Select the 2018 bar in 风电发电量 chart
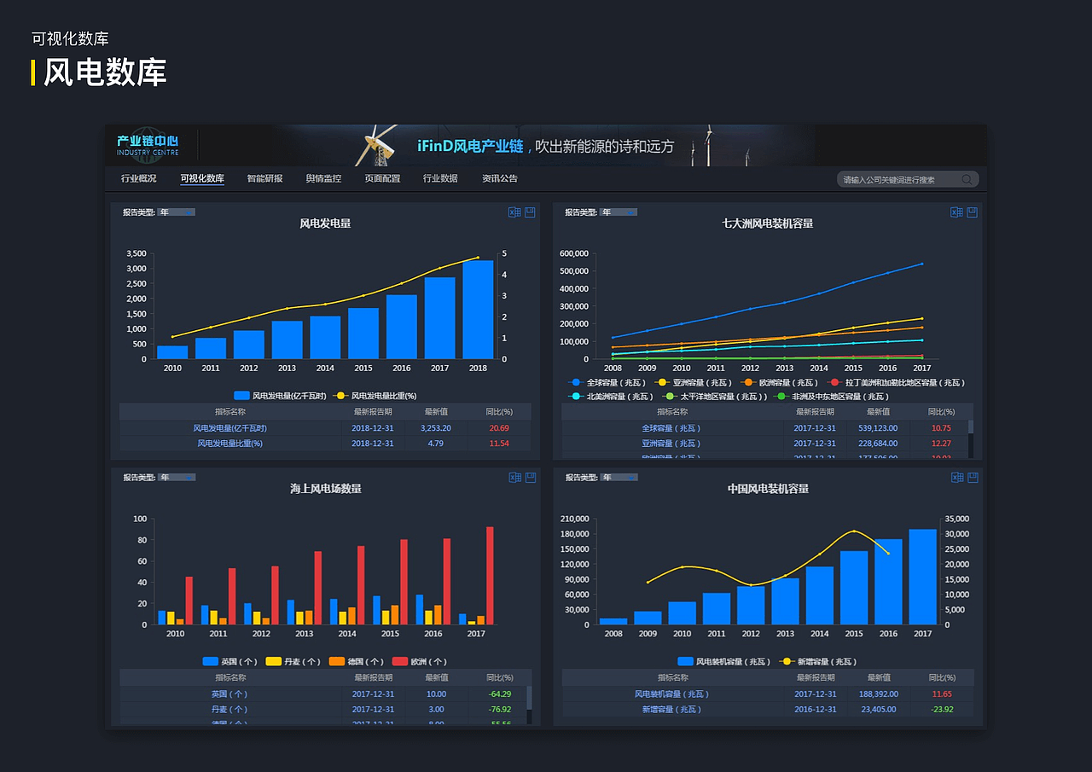 pyautogui.click(x=478, y=310)
